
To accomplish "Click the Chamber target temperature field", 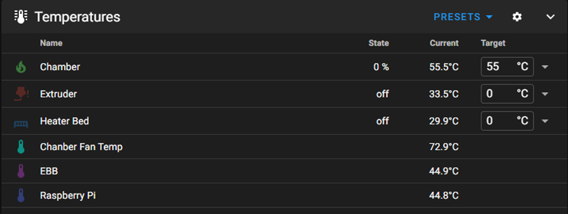I will pos(507,66).
